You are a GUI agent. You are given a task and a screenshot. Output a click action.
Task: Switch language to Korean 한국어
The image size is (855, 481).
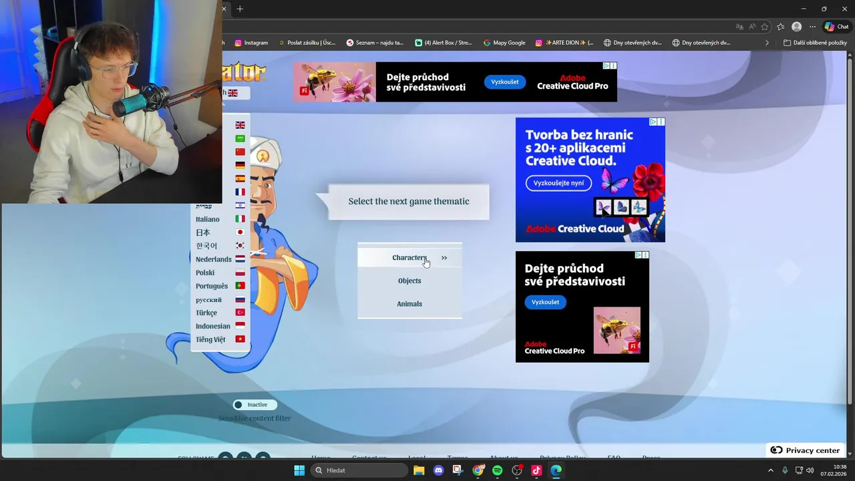[220, 246]
